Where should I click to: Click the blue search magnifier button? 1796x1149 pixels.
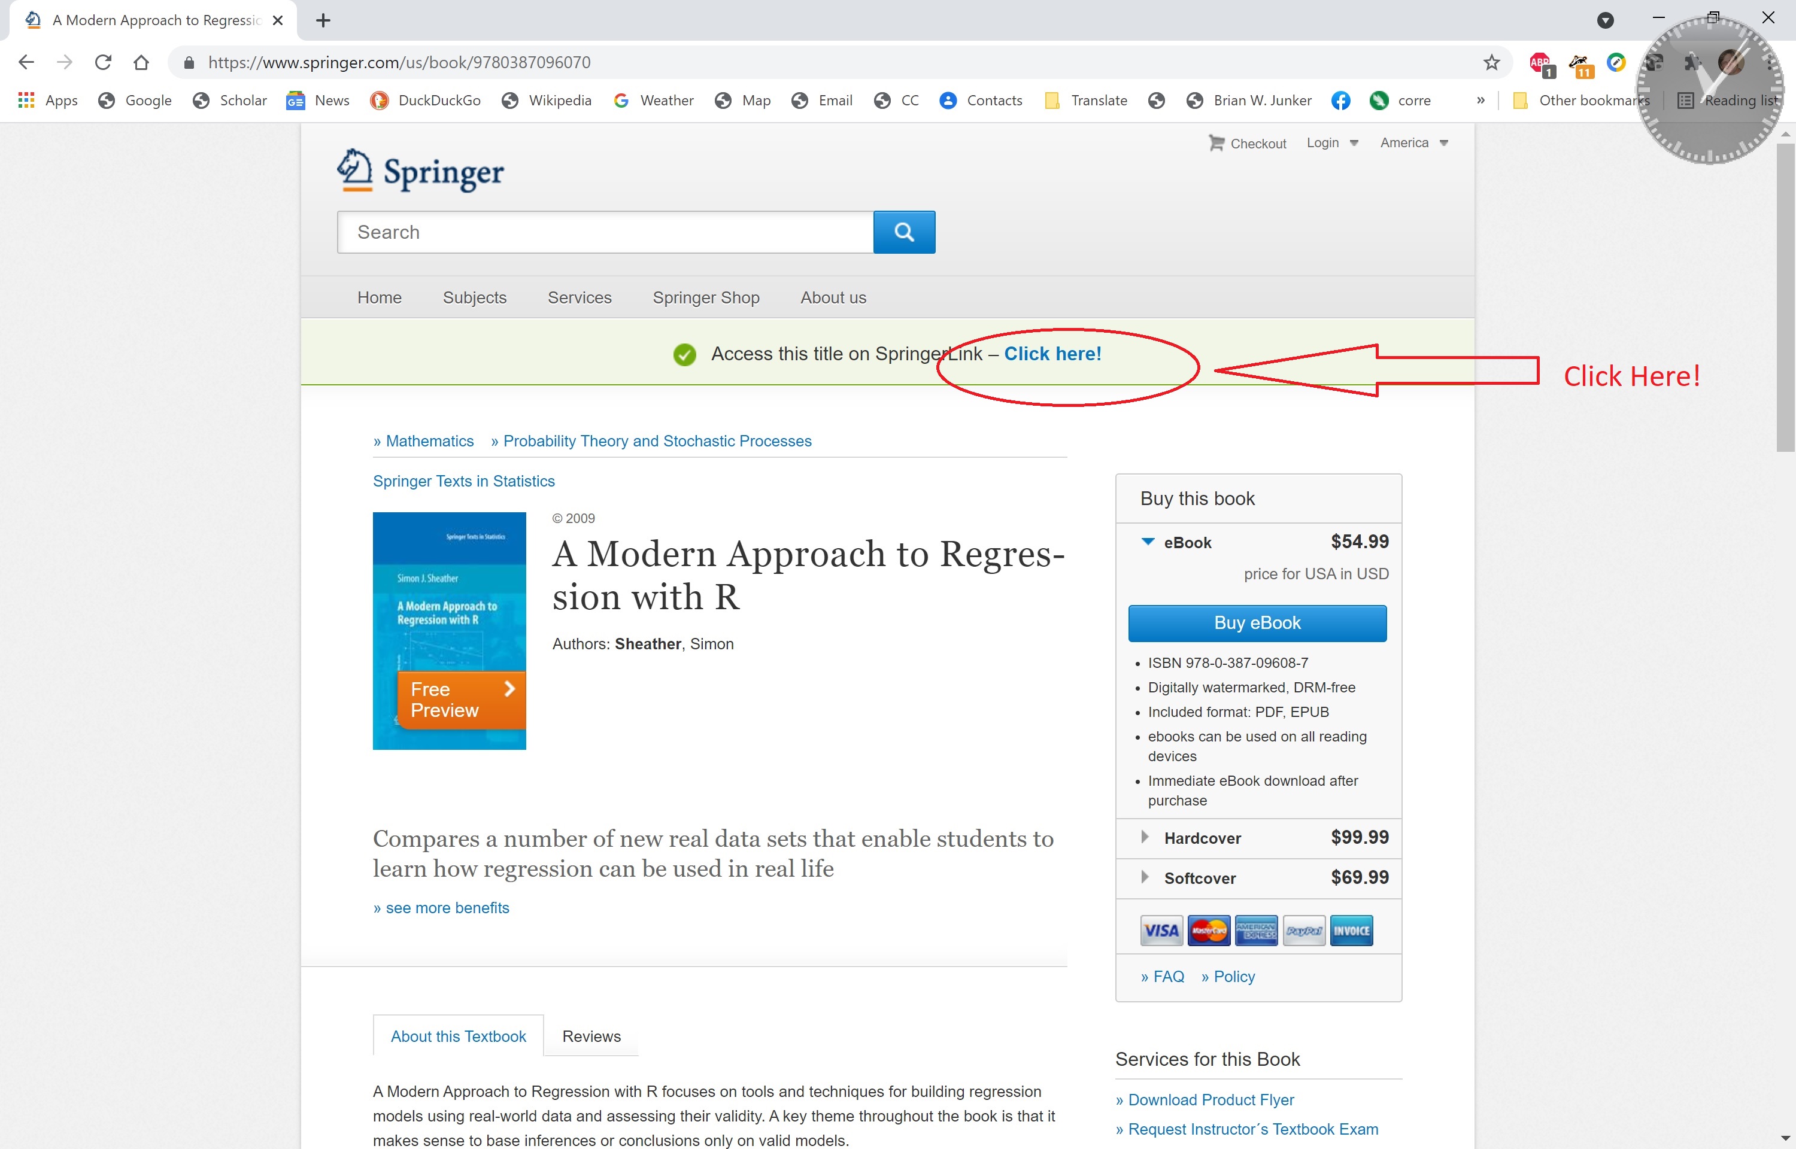point(903,232)
